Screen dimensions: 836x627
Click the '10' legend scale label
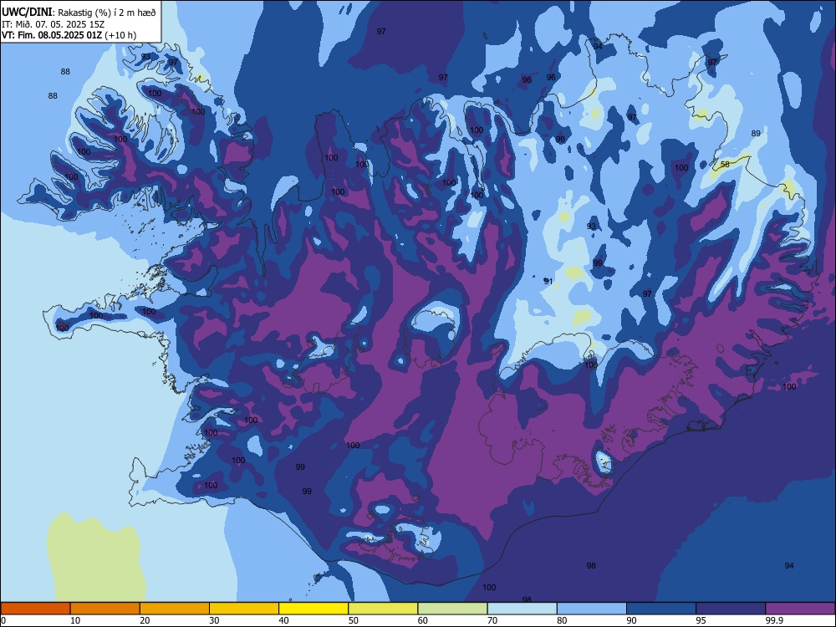point(75,620)
